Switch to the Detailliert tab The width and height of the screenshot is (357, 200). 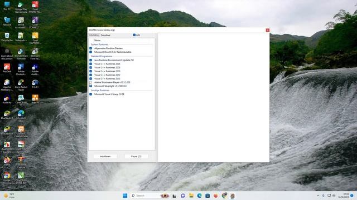[x=105, y=36]
